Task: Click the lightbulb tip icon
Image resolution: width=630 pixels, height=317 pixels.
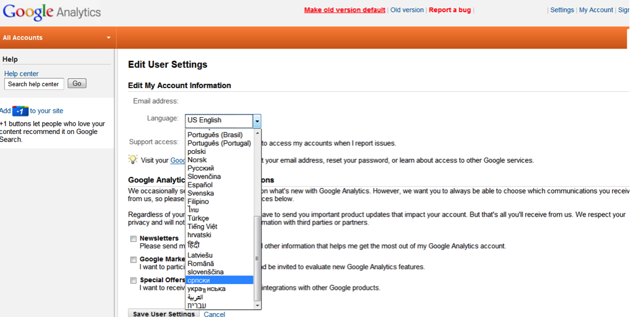Action: click(x=133, y=159)
